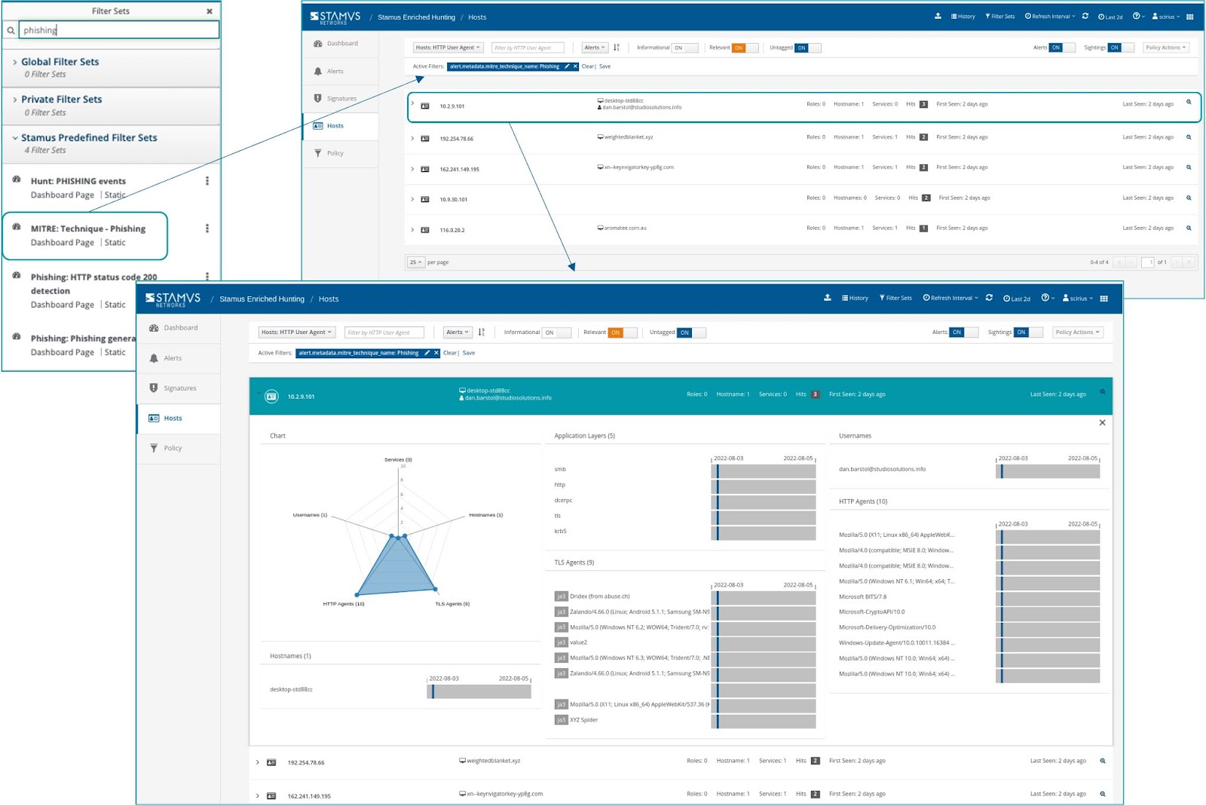Click upload icon in lower Hosts window header
1206x806 pixels.
point(827,298)
